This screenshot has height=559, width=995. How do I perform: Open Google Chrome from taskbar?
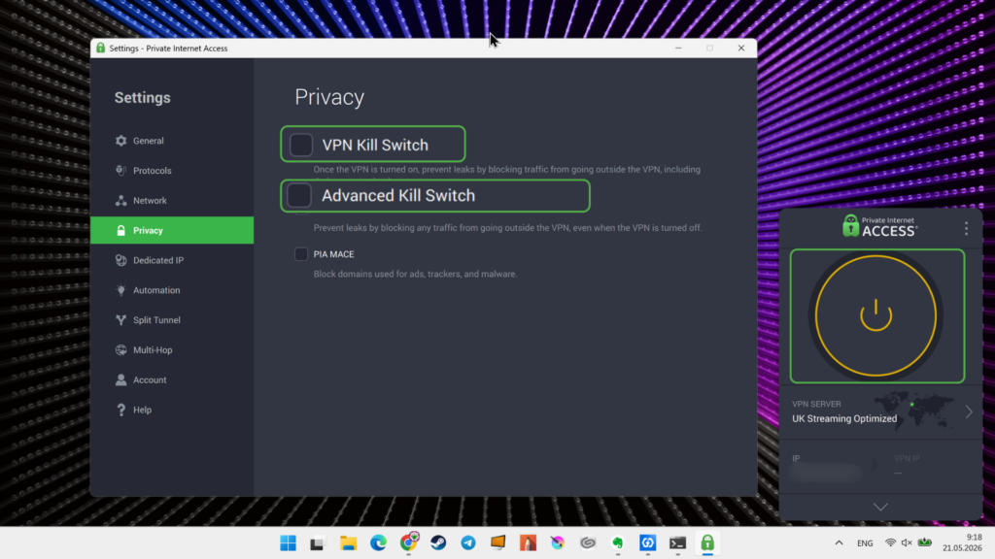pos(409,543)
